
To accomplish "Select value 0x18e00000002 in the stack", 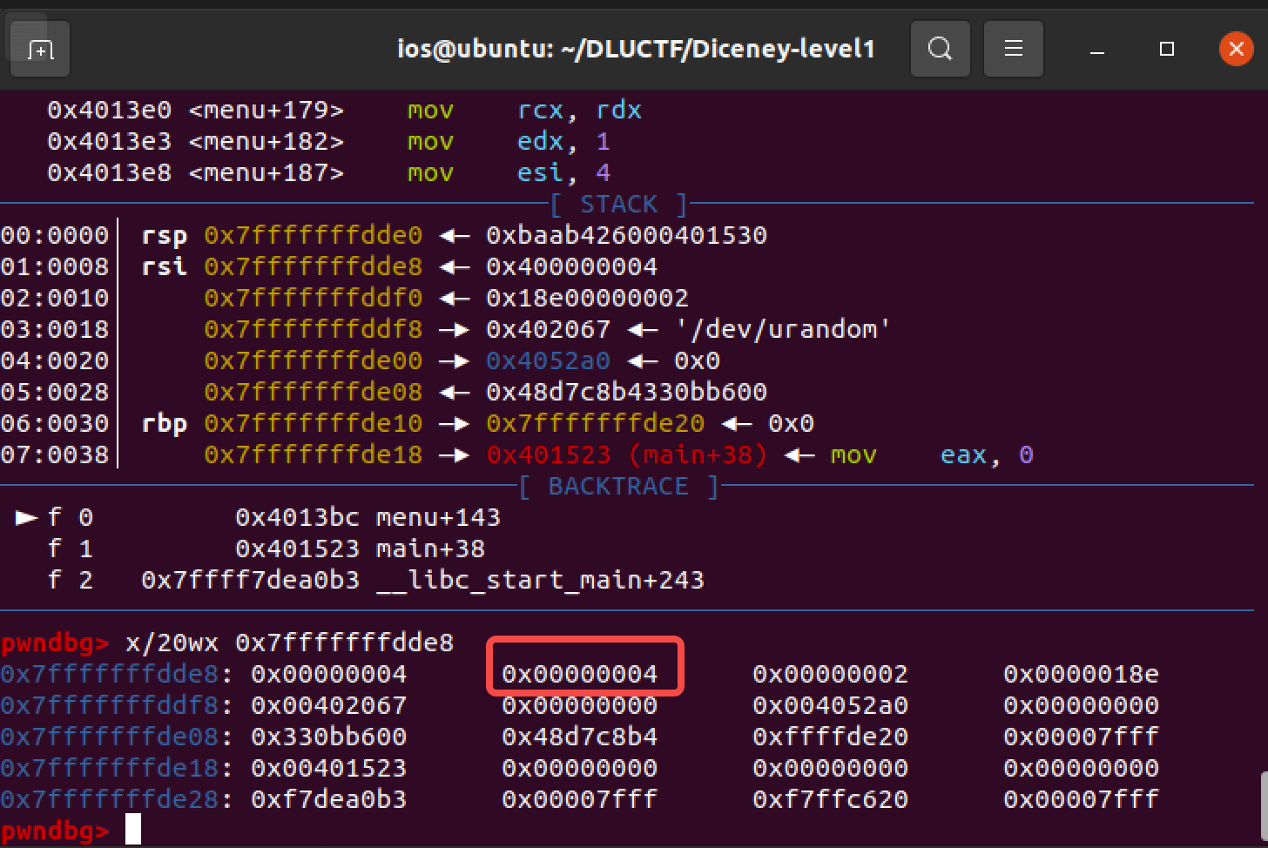I will click(x=587, y=299).
